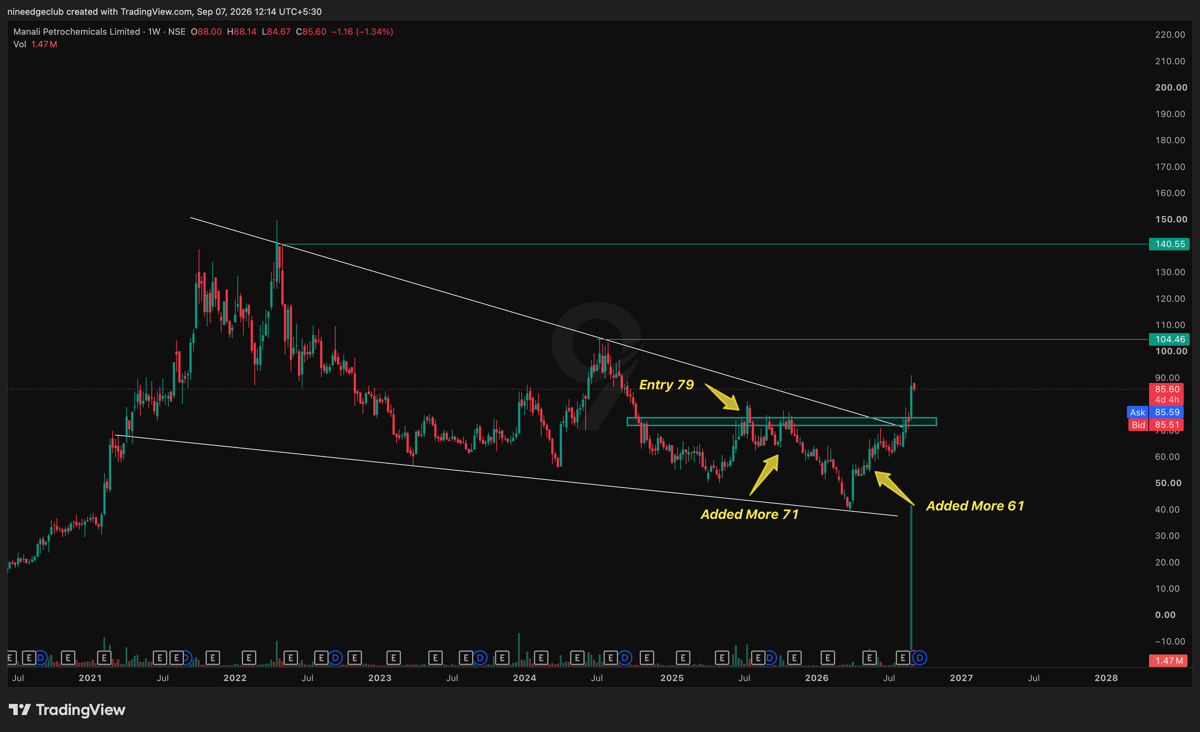Open the 2026 dividend marker
Image resolution: width=1200 pixels, height=732 pixels.
point(919,658)
